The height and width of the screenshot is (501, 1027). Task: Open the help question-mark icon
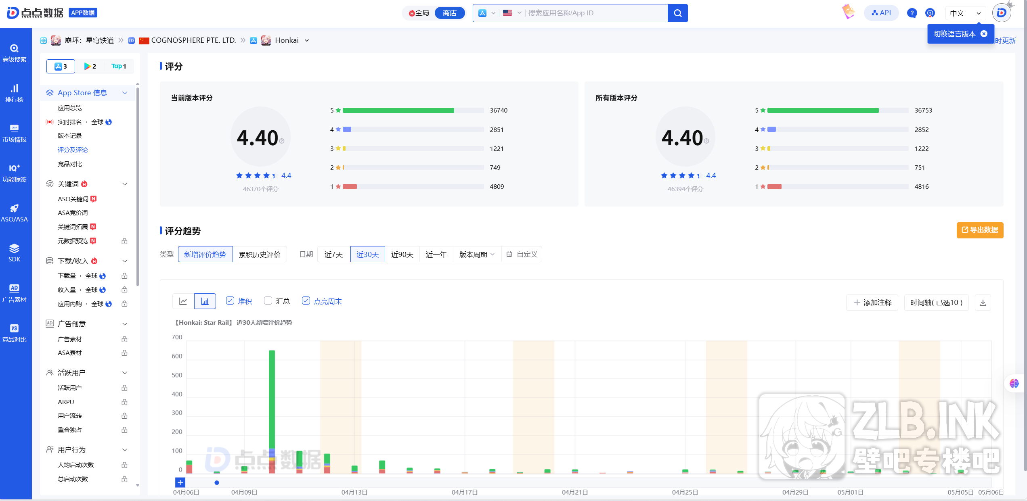(x=912, y=13)
